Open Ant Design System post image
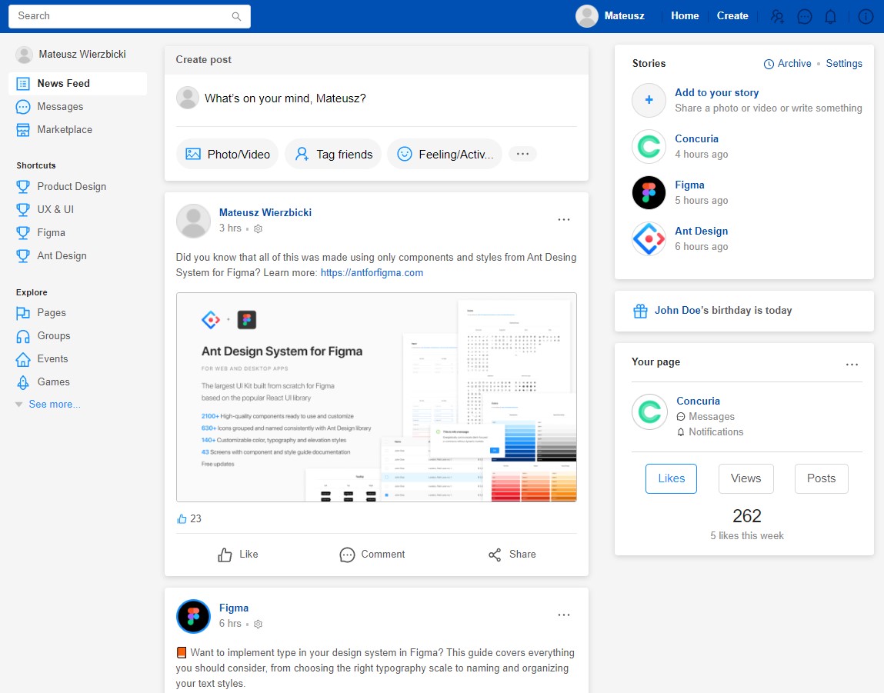884x693 pixels. (376, 397)
